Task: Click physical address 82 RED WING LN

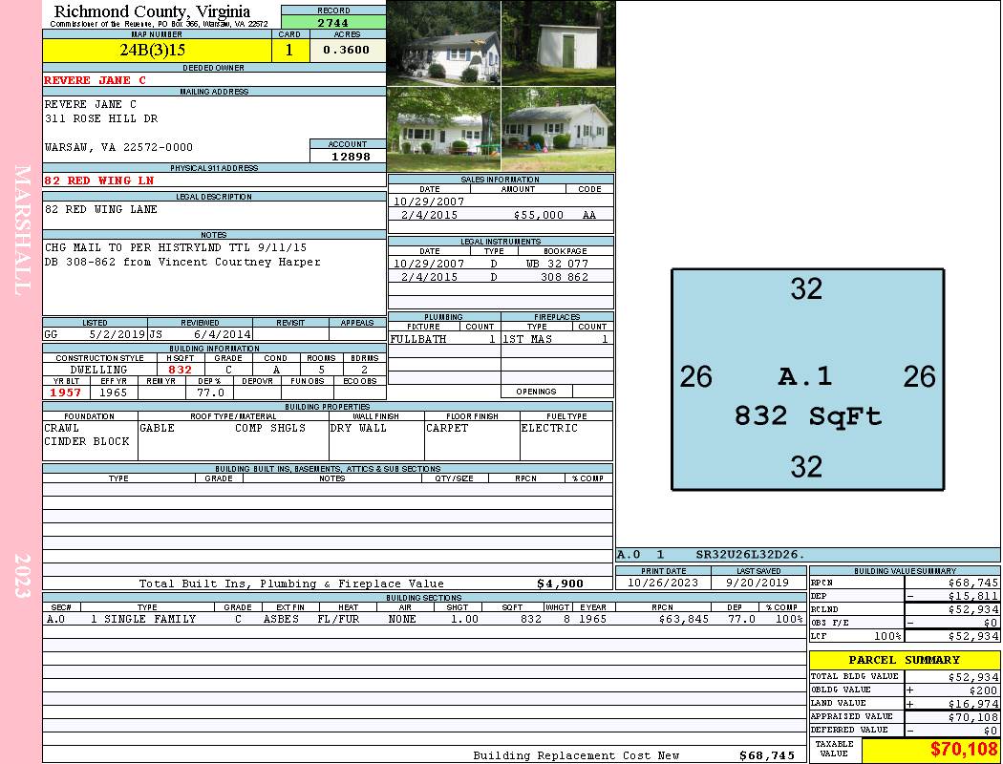Action: tap(99, 180)
